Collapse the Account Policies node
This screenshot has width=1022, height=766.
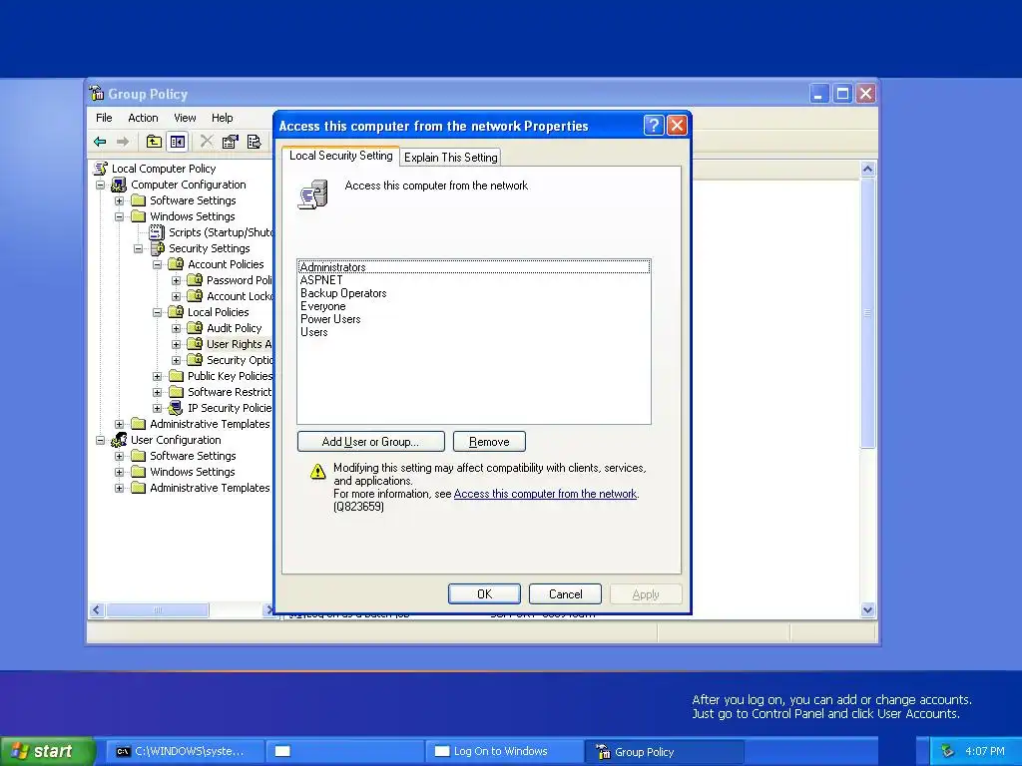(157, 264)
